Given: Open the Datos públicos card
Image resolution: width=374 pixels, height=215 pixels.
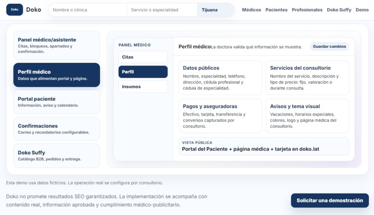Looking at the screenshot, I should tap(220, 78).
